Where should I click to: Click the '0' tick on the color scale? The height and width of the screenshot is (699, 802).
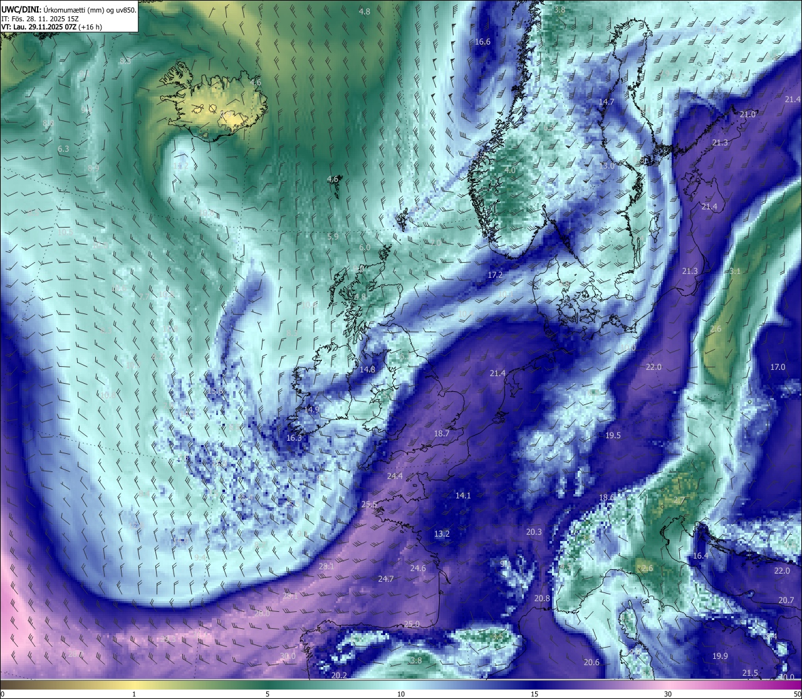[3, 694]
